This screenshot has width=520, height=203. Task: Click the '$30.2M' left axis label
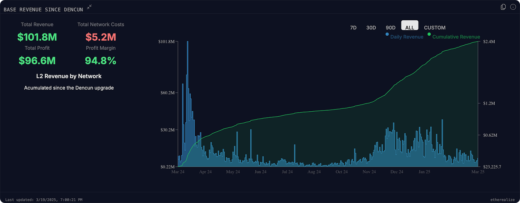click(x=167, y=130)
